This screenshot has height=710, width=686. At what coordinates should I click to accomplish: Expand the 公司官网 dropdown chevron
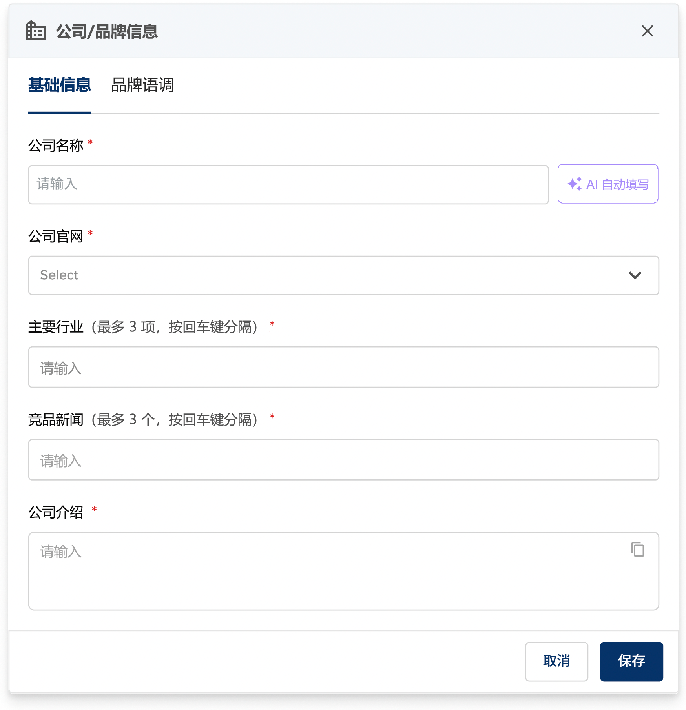[x=635, y=275]
